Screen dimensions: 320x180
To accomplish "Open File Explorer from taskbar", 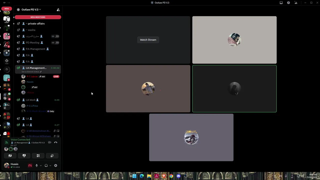I will pyautogui.click(x=149, y=176).
